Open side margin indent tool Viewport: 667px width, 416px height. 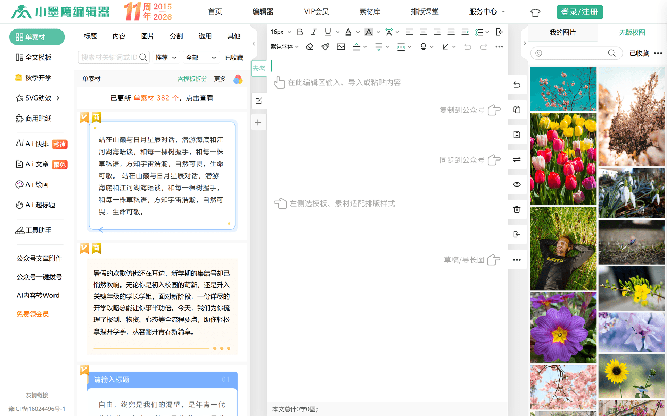click(x=401, y=47)
